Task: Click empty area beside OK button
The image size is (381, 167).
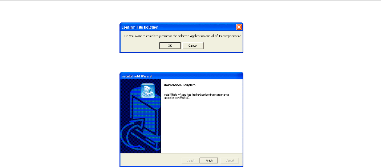Action: [141, 46]
